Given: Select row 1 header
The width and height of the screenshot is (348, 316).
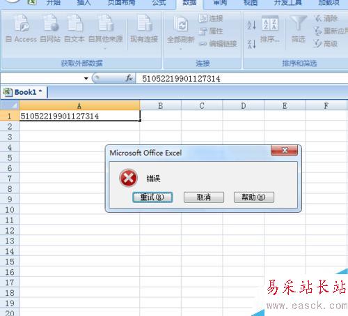Looking at the screenshot, I should click(x=10, y=116).
